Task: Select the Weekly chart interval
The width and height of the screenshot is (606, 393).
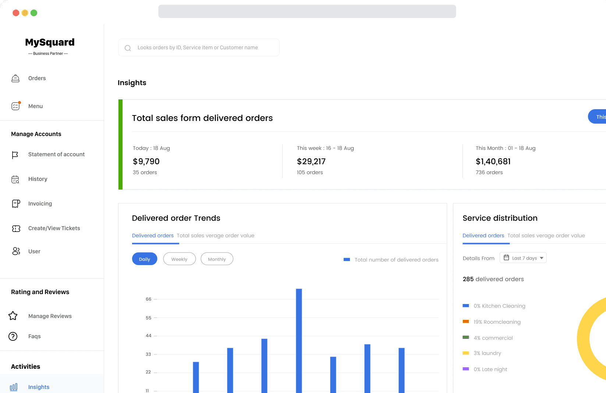Action: [179, 259]
